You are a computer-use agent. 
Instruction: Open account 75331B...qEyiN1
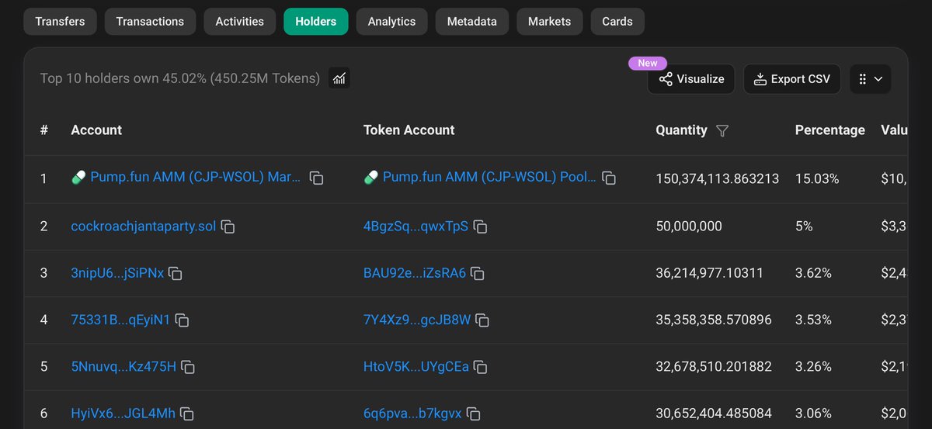120,320
